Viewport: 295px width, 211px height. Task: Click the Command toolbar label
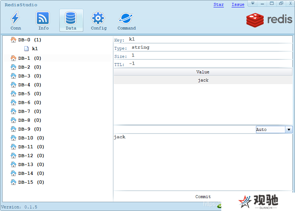tap(126, 28)
